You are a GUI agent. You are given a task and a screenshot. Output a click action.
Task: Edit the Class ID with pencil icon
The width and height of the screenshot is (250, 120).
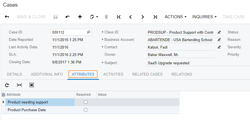point(219,32)
